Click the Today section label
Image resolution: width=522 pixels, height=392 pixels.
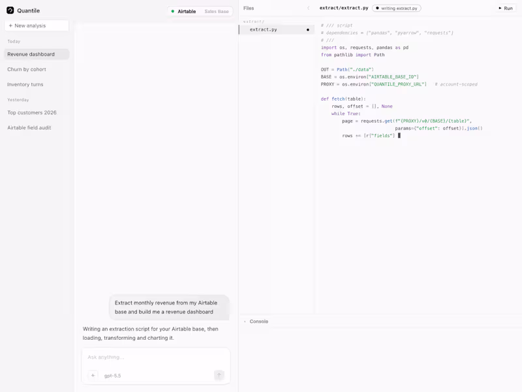[14, 41]
